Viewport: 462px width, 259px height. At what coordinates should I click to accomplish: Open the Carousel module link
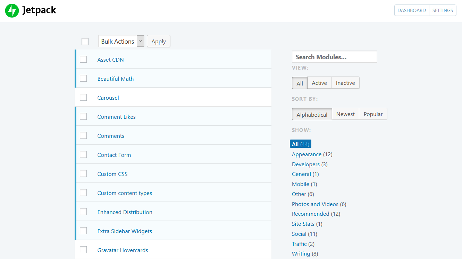[x=108, y=98]
